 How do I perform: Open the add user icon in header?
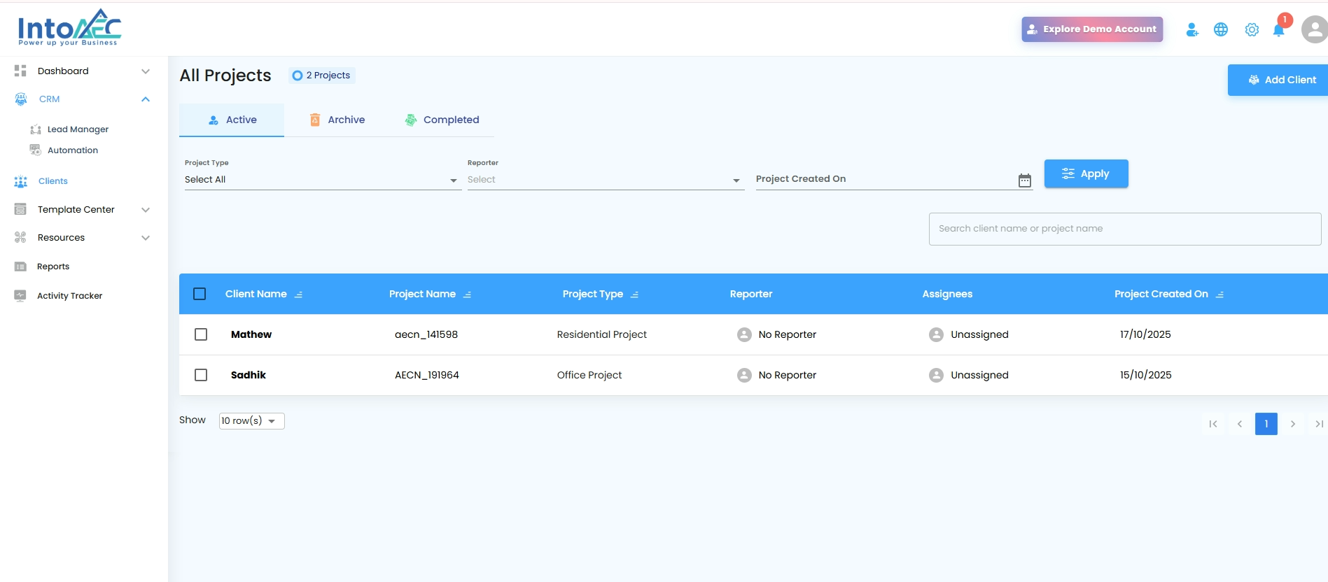(x=1192, y=29)
